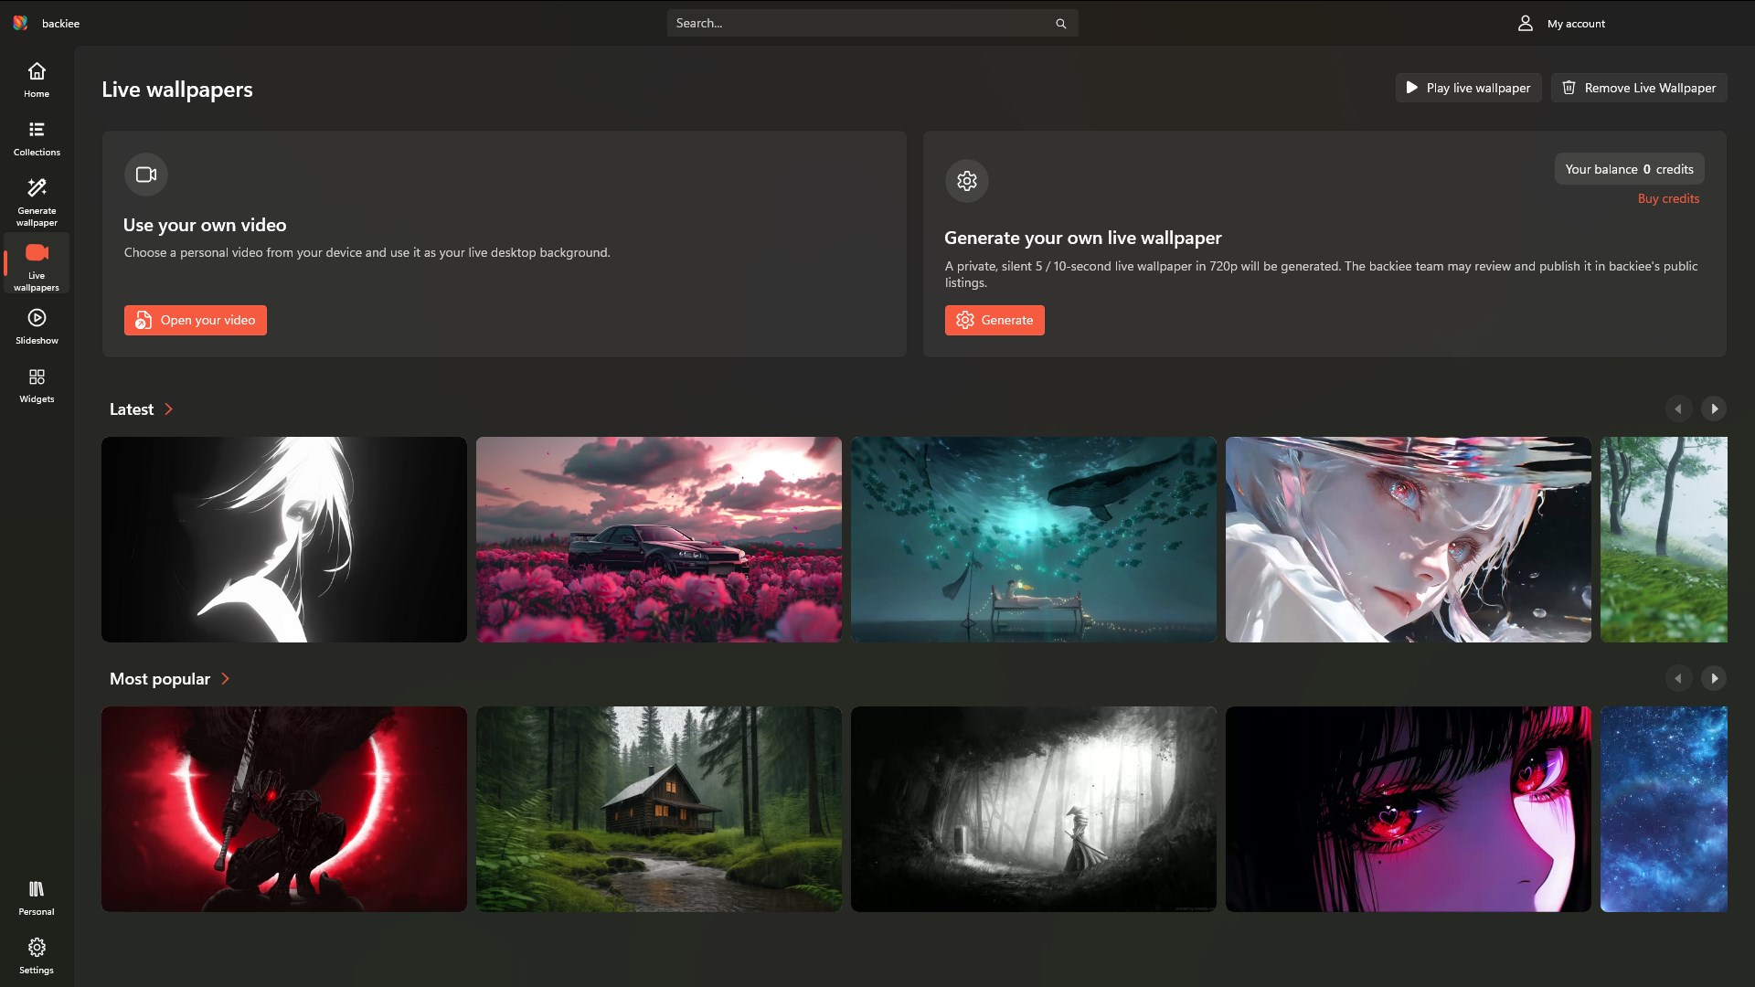Screen dimensions: 1755x987
Task: Open Collections from the sidebar
Action: pyautogui.click(x=37, y=139)
